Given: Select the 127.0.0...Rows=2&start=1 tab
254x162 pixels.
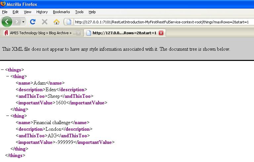Looking at the screenshot, I should point(125,33).
